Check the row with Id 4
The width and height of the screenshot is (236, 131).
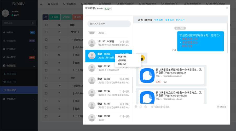(46, 40)
